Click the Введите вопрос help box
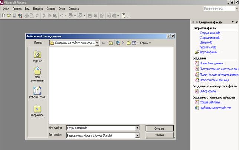This screenshot has width=239, height=150. point(219,9)
